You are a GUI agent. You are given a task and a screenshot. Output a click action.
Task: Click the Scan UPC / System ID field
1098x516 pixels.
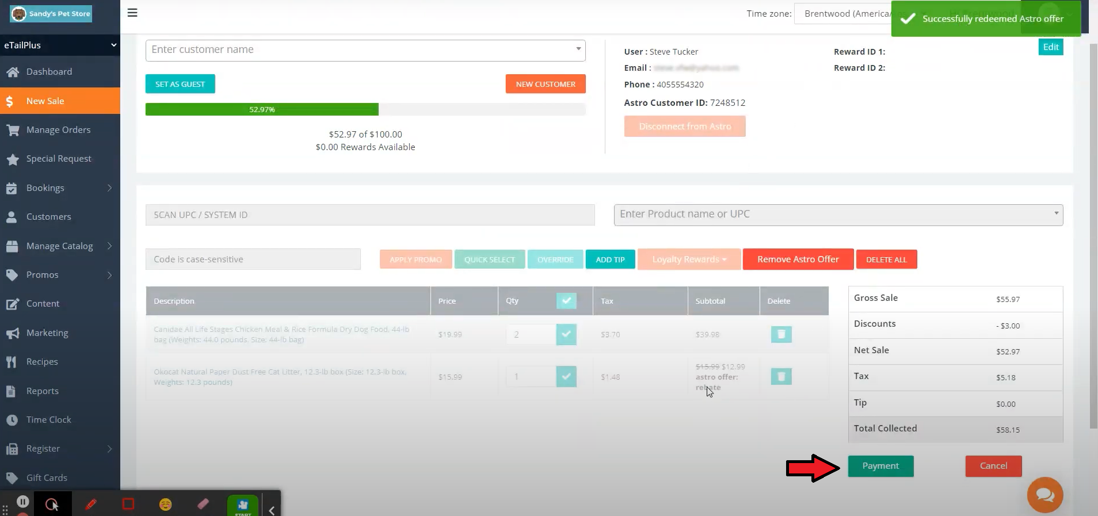[x=369, y=215]
